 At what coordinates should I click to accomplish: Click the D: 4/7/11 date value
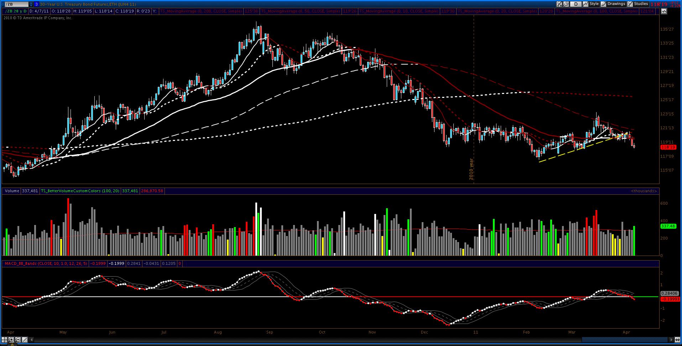pyautogui.click(x=39, y=11)
